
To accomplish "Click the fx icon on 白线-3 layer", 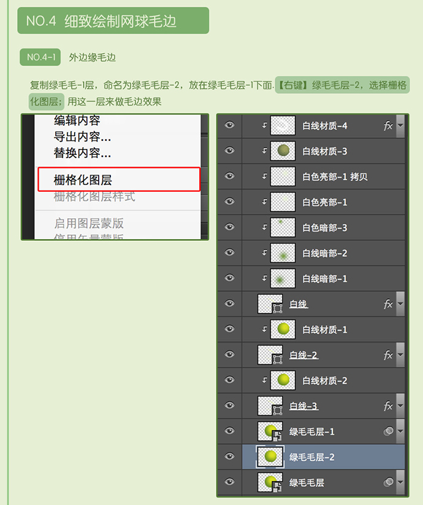I will pyautogui.click(x=387, y=406).
